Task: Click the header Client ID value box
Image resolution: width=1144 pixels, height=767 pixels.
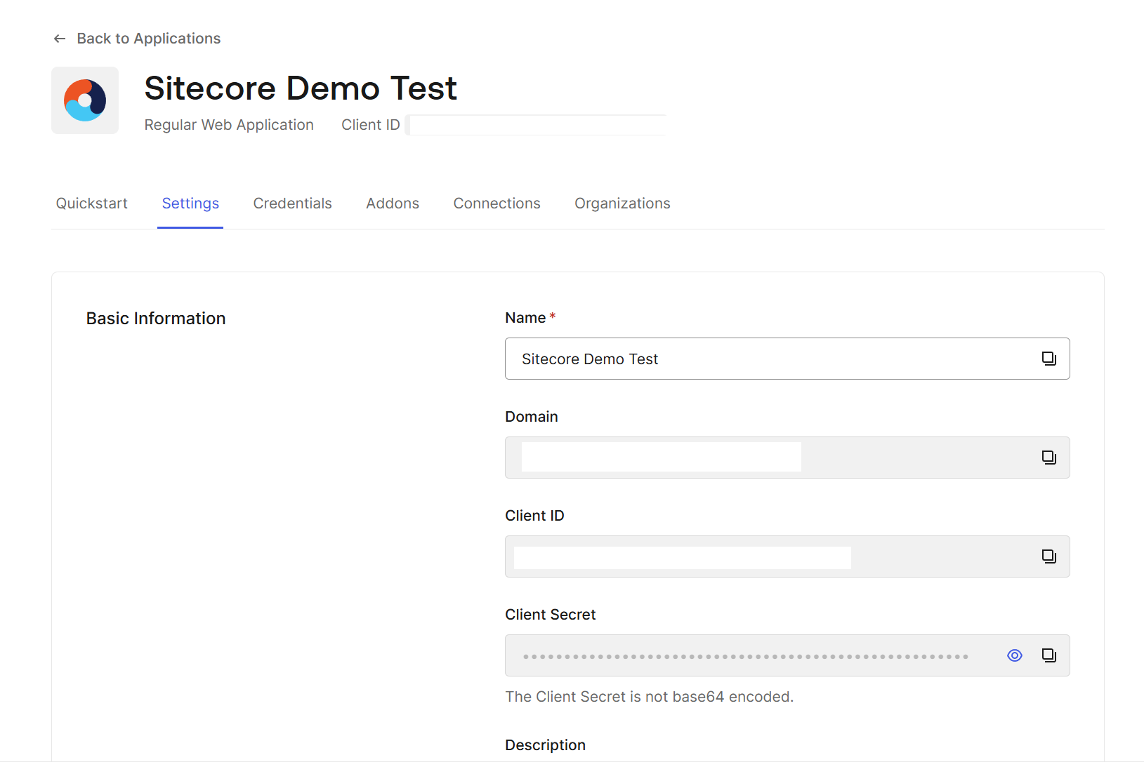Action: coord(536,125)
